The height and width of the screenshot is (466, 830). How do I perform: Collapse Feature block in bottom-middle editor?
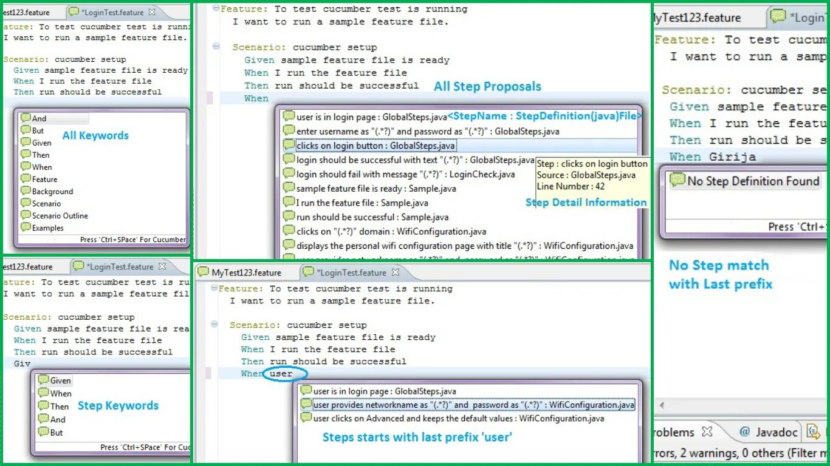pyautogui.click(x=214, y=288)
